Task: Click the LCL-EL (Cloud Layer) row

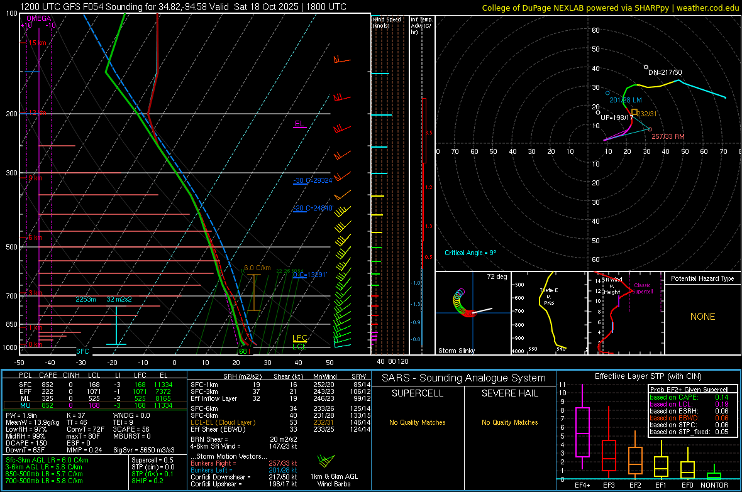Action: [281, 422]
